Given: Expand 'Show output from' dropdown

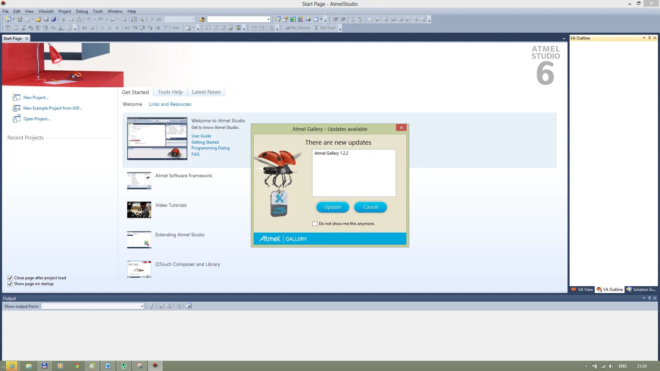Looking at the screenshot, I should click(x=142, y=306).
